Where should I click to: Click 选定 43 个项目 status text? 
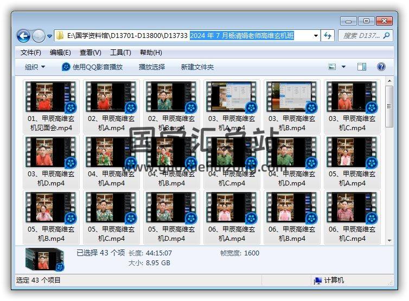point(38,280)
